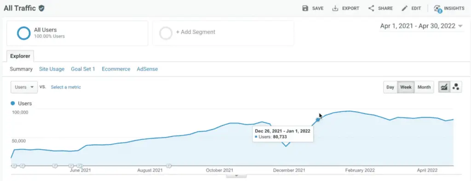This screenshot has width=471, height=181.
Task: Switch to the line chart view icon
Action: 444,87
